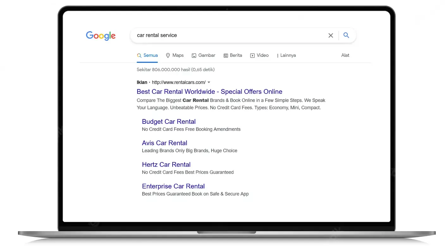This screenshot has width=448, height=246.
Task: Click text 'Leading Brands Only Big Brands, Huge Choice'
Action: (190, 151)
